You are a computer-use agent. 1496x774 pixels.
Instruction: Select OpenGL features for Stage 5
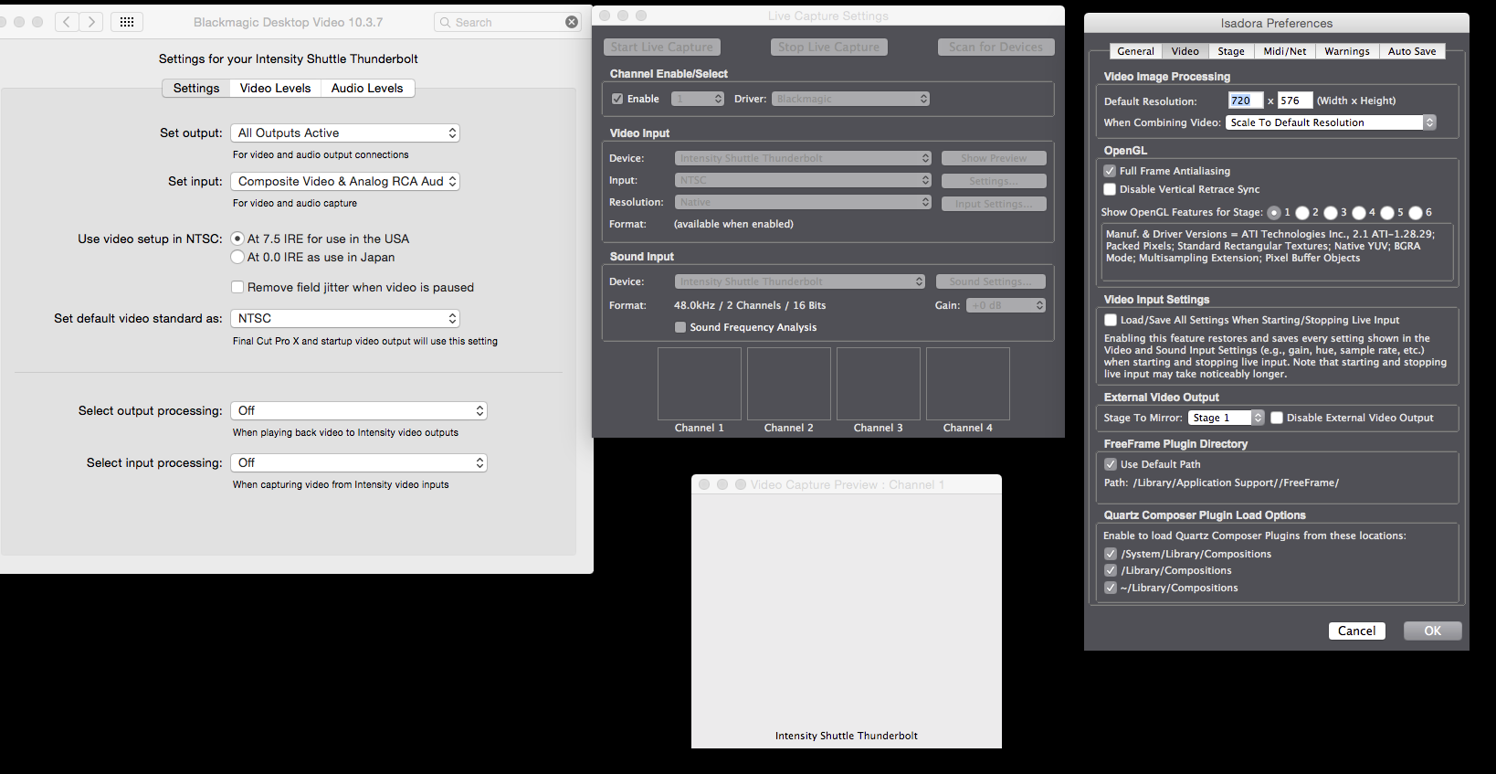[1387, 213]
